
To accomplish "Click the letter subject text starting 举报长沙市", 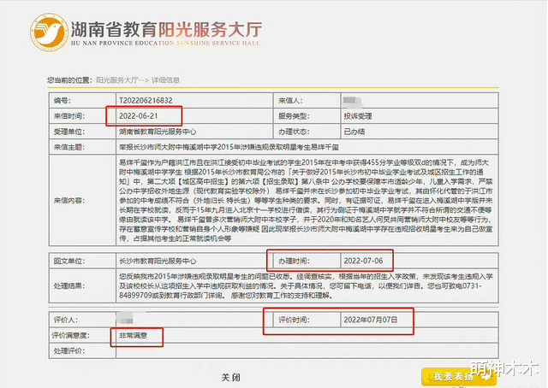I will click(229, 147).
